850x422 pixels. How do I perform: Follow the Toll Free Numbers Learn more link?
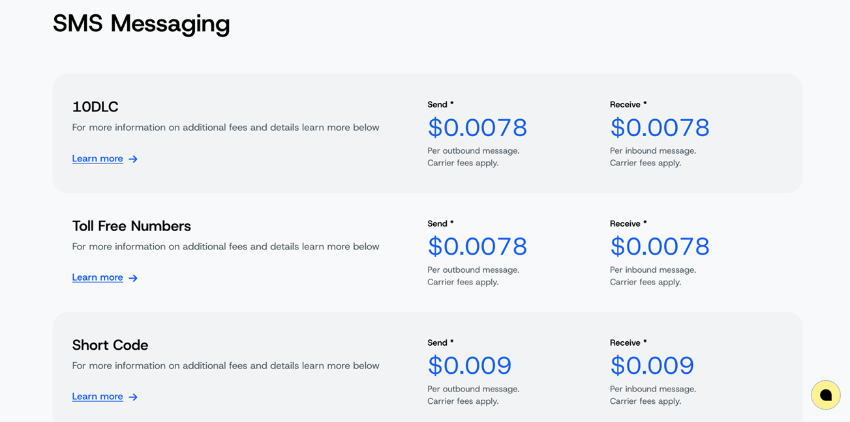[x=97, y=277]
